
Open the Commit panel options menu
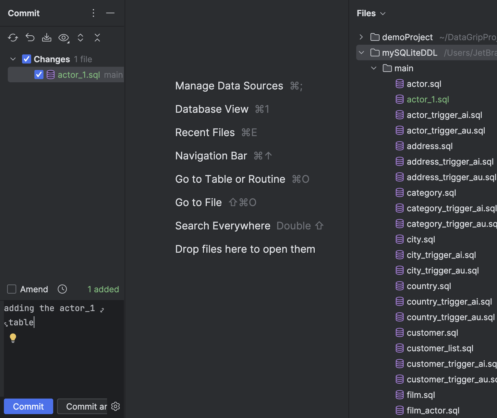(x=93, y=13)
